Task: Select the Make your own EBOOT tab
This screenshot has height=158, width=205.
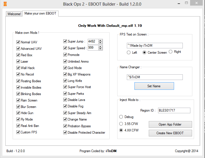Action: point(40,13)
